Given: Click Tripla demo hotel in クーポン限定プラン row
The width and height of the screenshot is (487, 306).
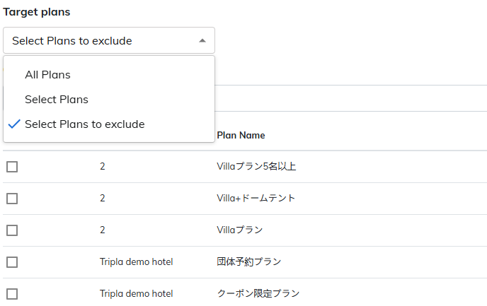Looking at the screenshot, I should [x=136, y=294].
